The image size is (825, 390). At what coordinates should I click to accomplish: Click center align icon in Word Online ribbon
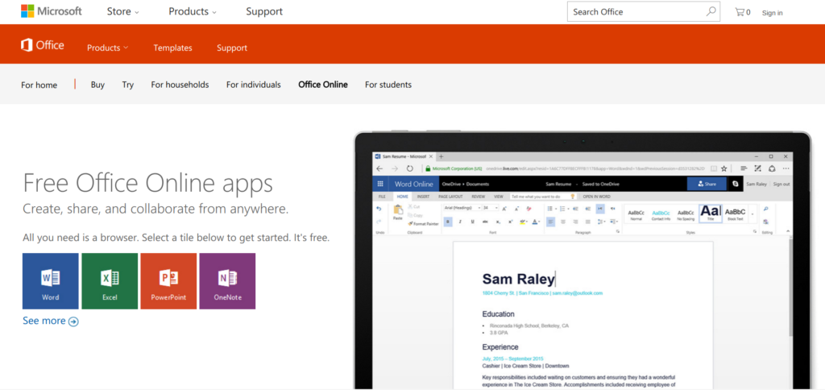(563, 222)
